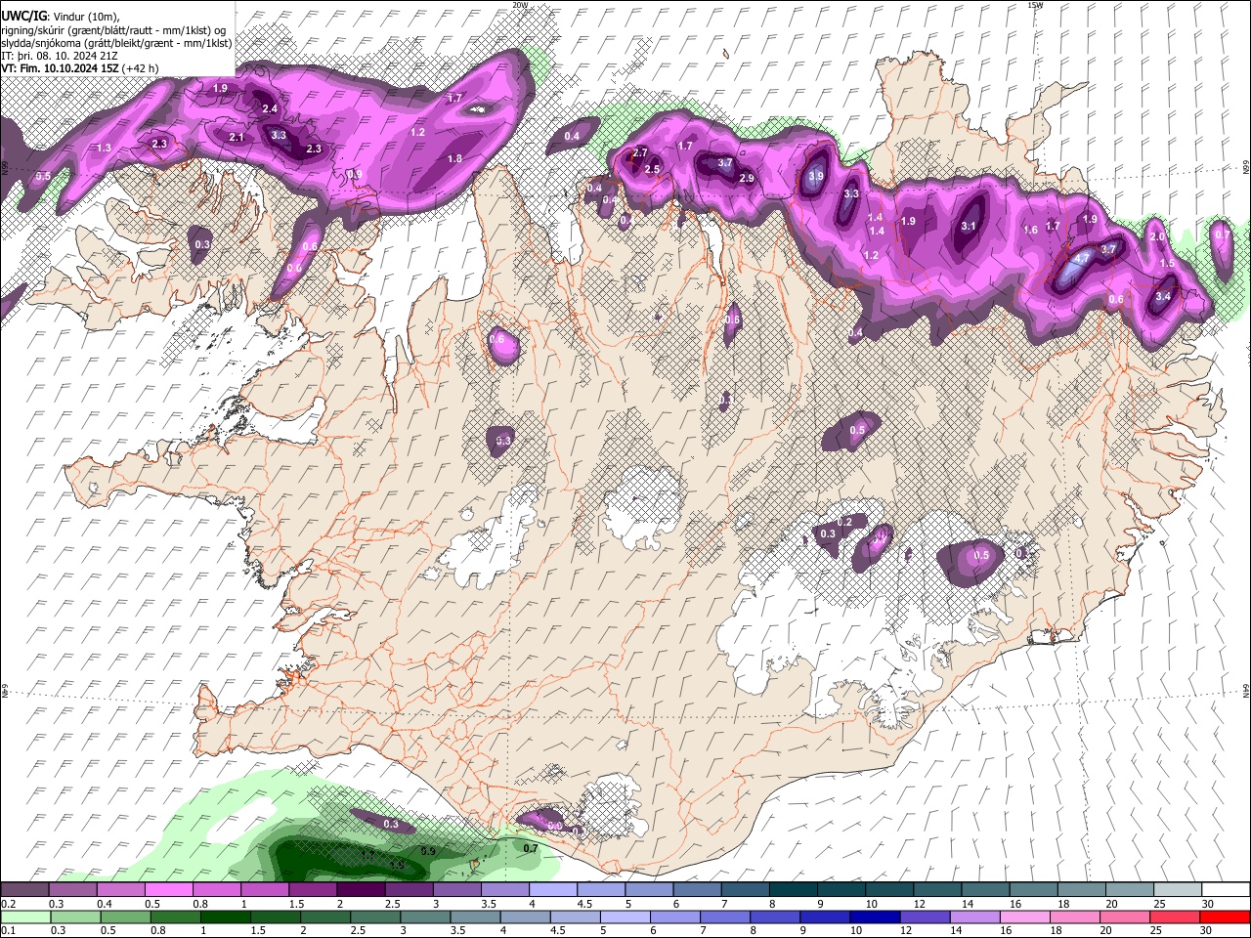Click the 1.6 precipitation value on the map

point(1030,230)
